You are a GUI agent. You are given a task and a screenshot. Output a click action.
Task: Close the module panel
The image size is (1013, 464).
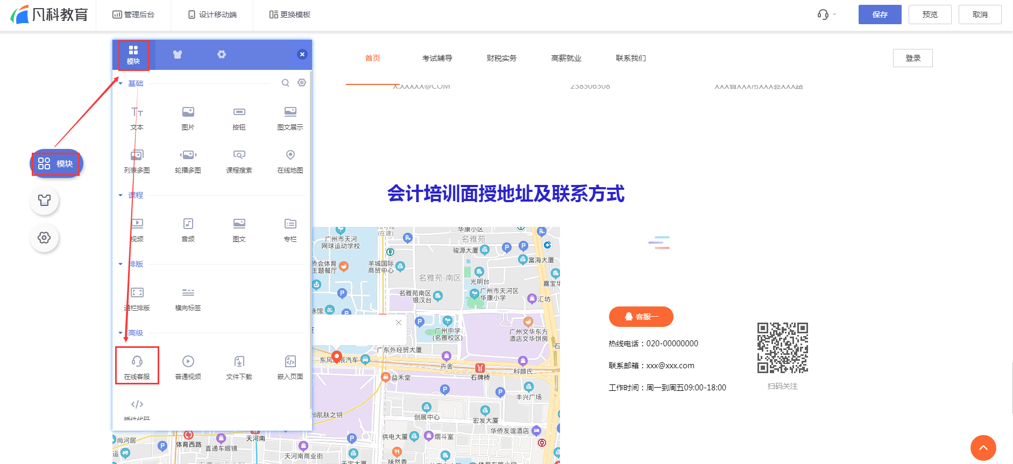pos(302,54)
